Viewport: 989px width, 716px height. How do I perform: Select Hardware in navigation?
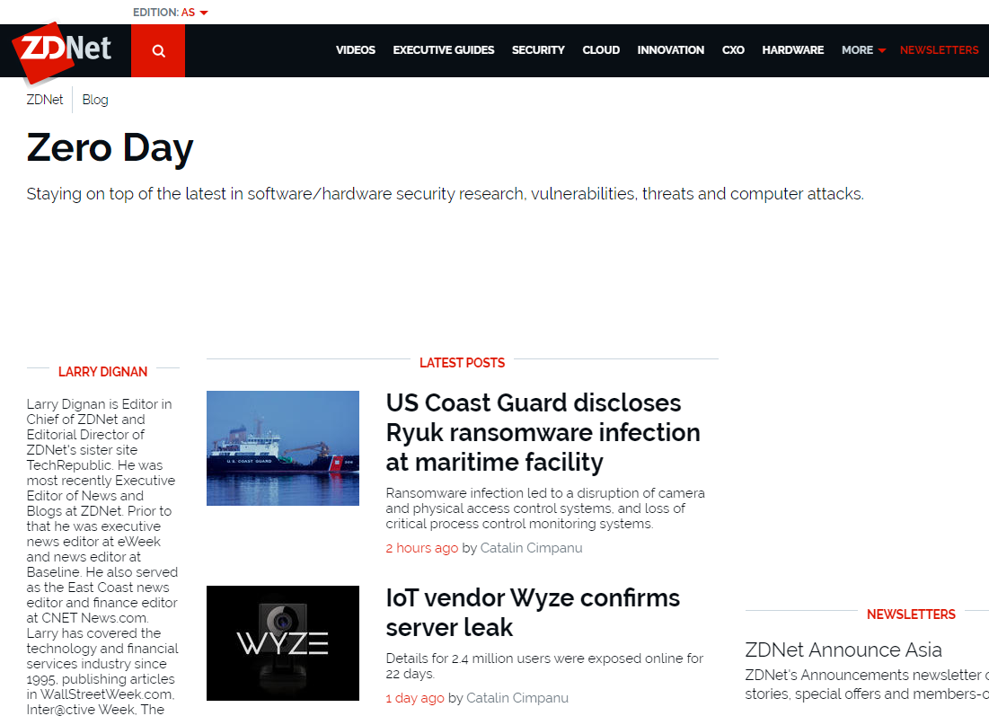click(x=793, y=49)
